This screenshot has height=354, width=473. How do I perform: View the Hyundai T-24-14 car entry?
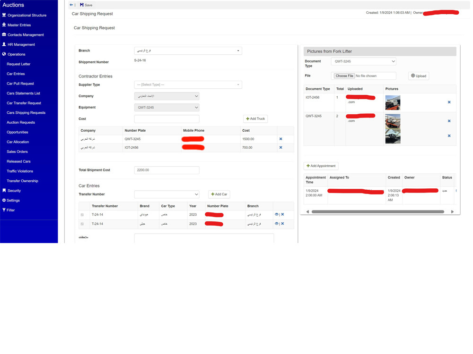click(x=276, y=214)
